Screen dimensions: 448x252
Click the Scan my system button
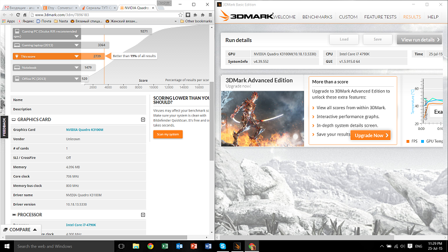click(x=167, y=134)
